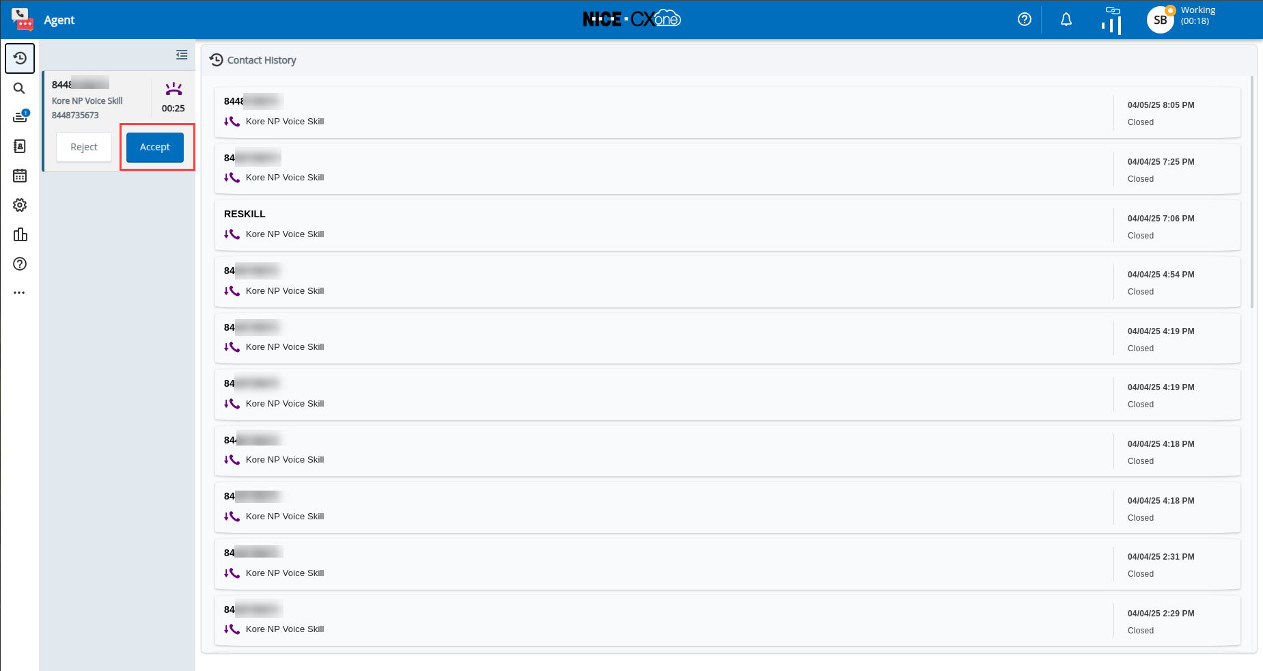The image size is (1263, 671).
Task: Collapse the contact panel using toggle icon
Action: tap(182, 55)
